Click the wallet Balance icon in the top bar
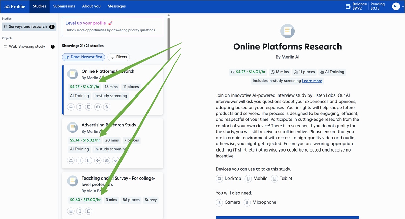The image size is (405, 219). [x=348, y=6]
